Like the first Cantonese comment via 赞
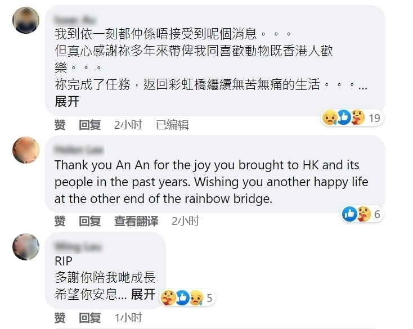The height and width of the screenshot is (329, 413). pyautogui.click(x=60, y=125)
